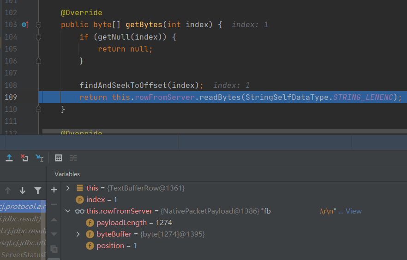This screenshot has height=260, width=407.
Task: Select the next frame down arrow
Action: (23, 191)
